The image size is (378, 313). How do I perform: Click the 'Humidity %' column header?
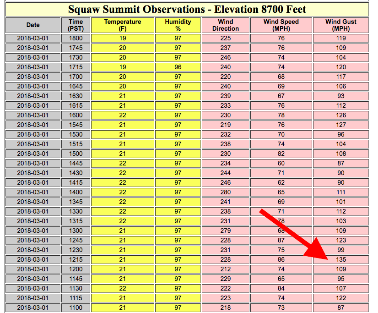pyautogui.click(x=178, y=25)
